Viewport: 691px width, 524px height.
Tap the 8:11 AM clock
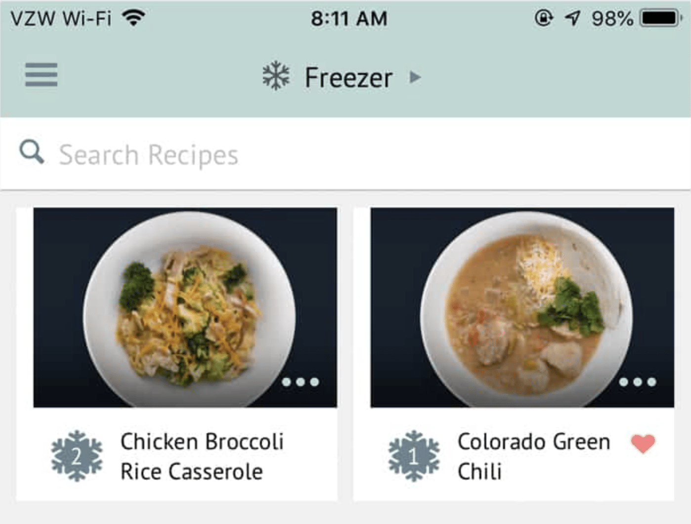click(x=349, y=19)
